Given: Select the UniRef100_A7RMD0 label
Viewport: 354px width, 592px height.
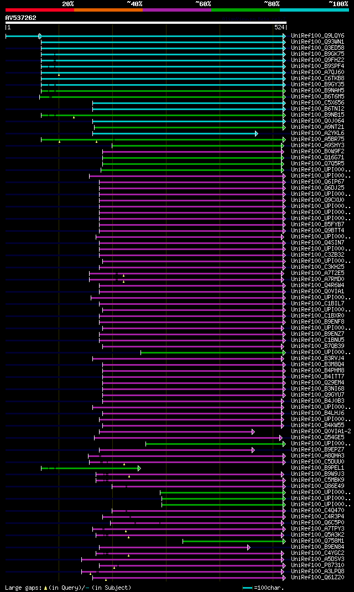Looking at the screenshot, I should coord(317,279).
